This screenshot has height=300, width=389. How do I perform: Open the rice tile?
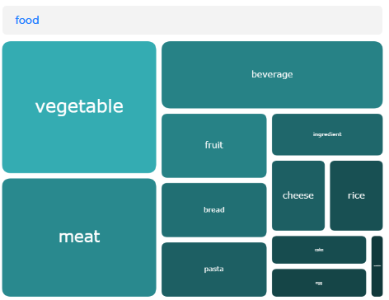click(x=356, y=195)
